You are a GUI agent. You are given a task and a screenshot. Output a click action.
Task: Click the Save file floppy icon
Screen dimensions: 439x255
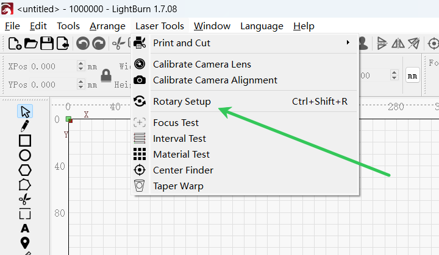[47, 43]
